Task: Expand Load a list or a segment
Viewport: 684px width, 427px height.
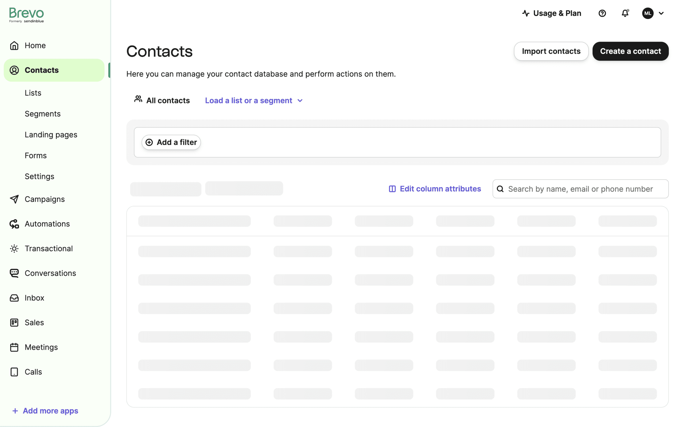Action: [x=254, y=101]
